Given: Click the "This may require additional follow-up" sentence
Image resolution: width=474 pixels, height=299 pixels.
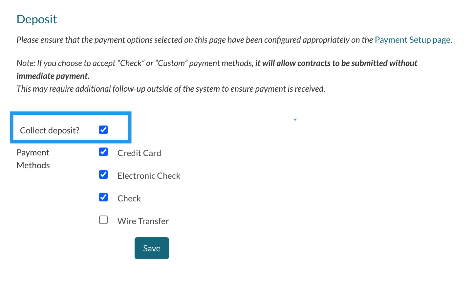Looking at the screenshot, I should pos(171,89).
